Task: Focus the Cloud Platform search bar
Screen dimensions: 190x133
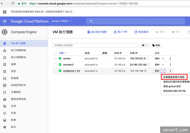Action: coord(136,21)
